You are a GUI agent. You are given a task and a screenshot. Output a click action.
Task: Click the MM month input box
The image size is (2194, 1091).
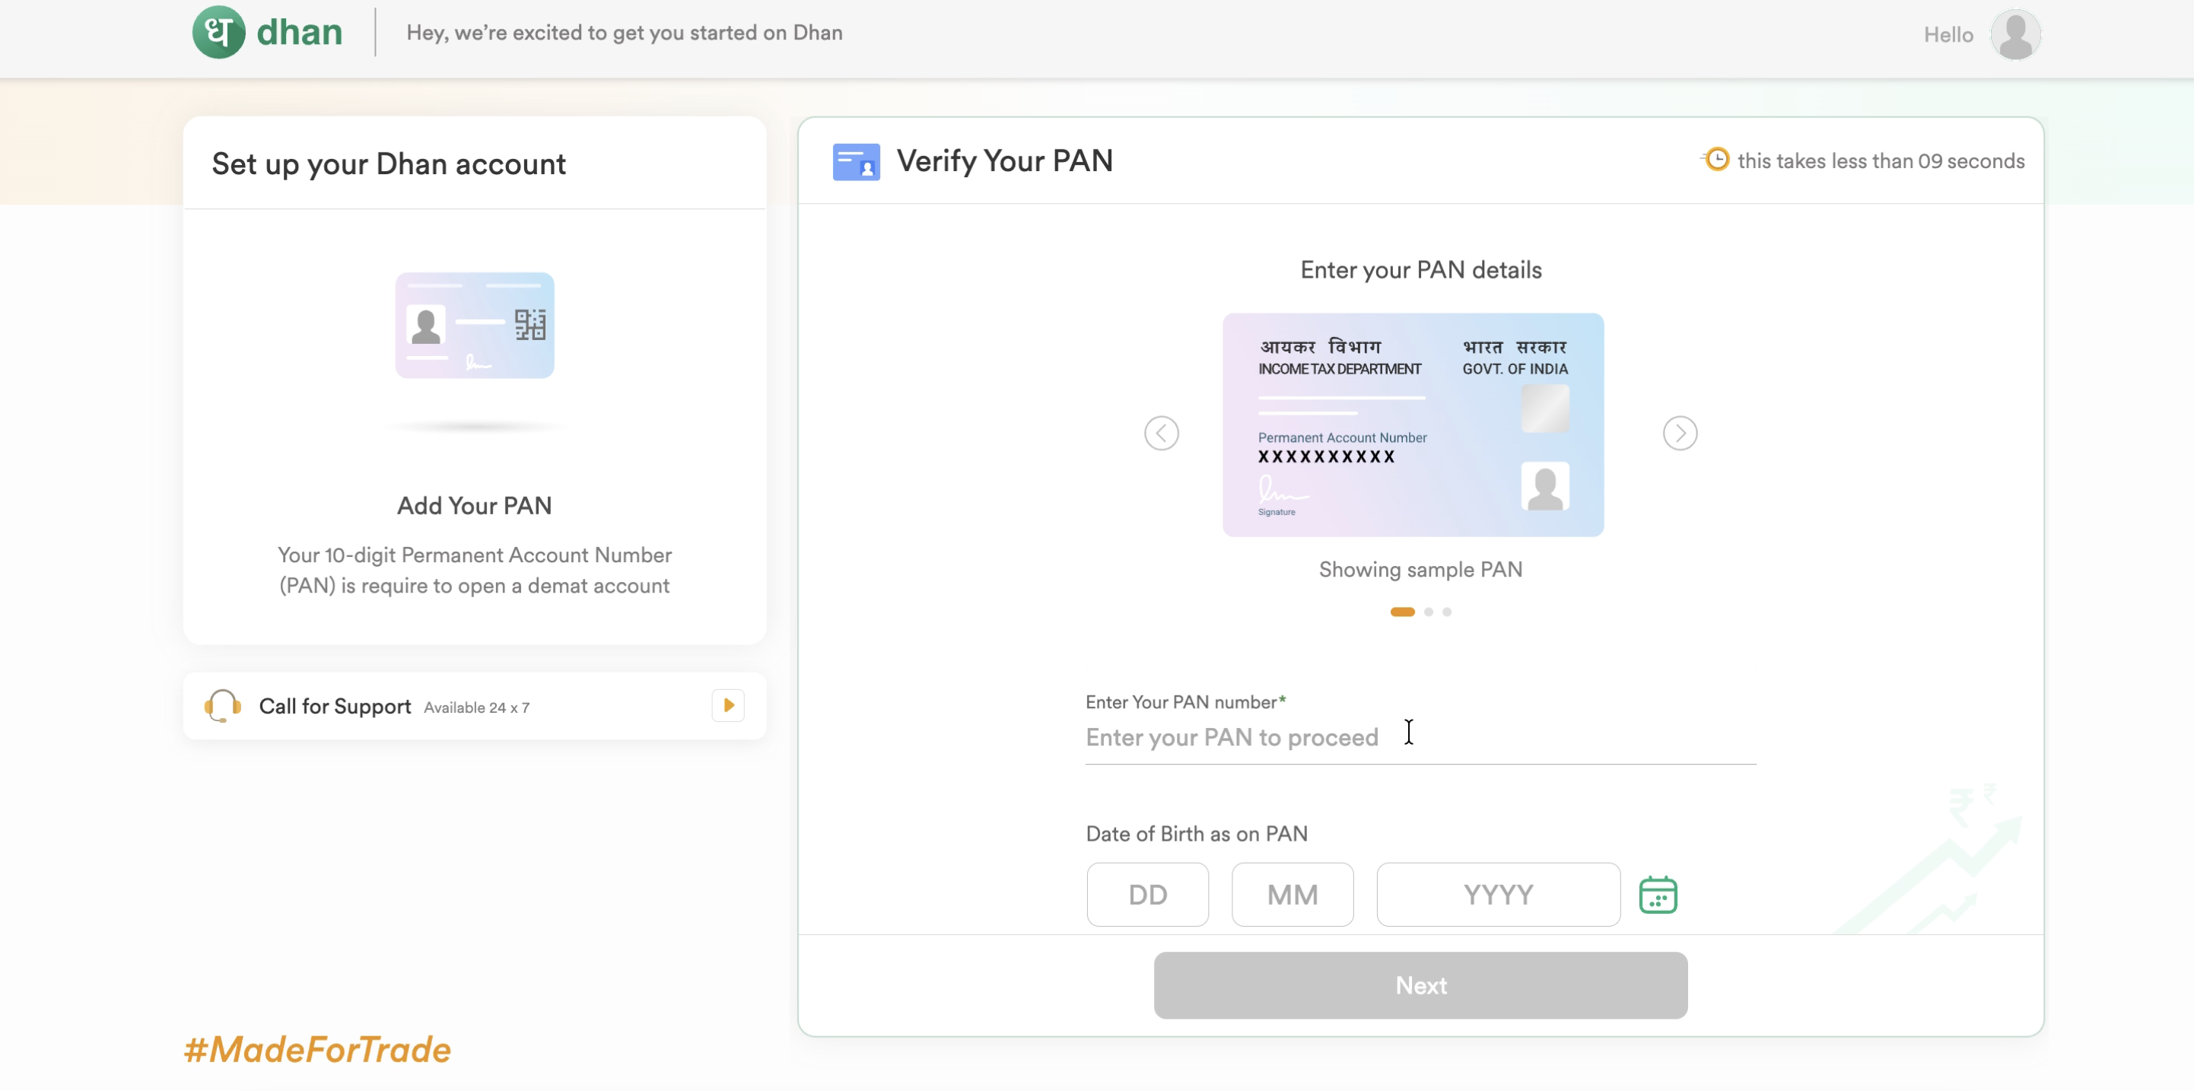coord(1292,894)
